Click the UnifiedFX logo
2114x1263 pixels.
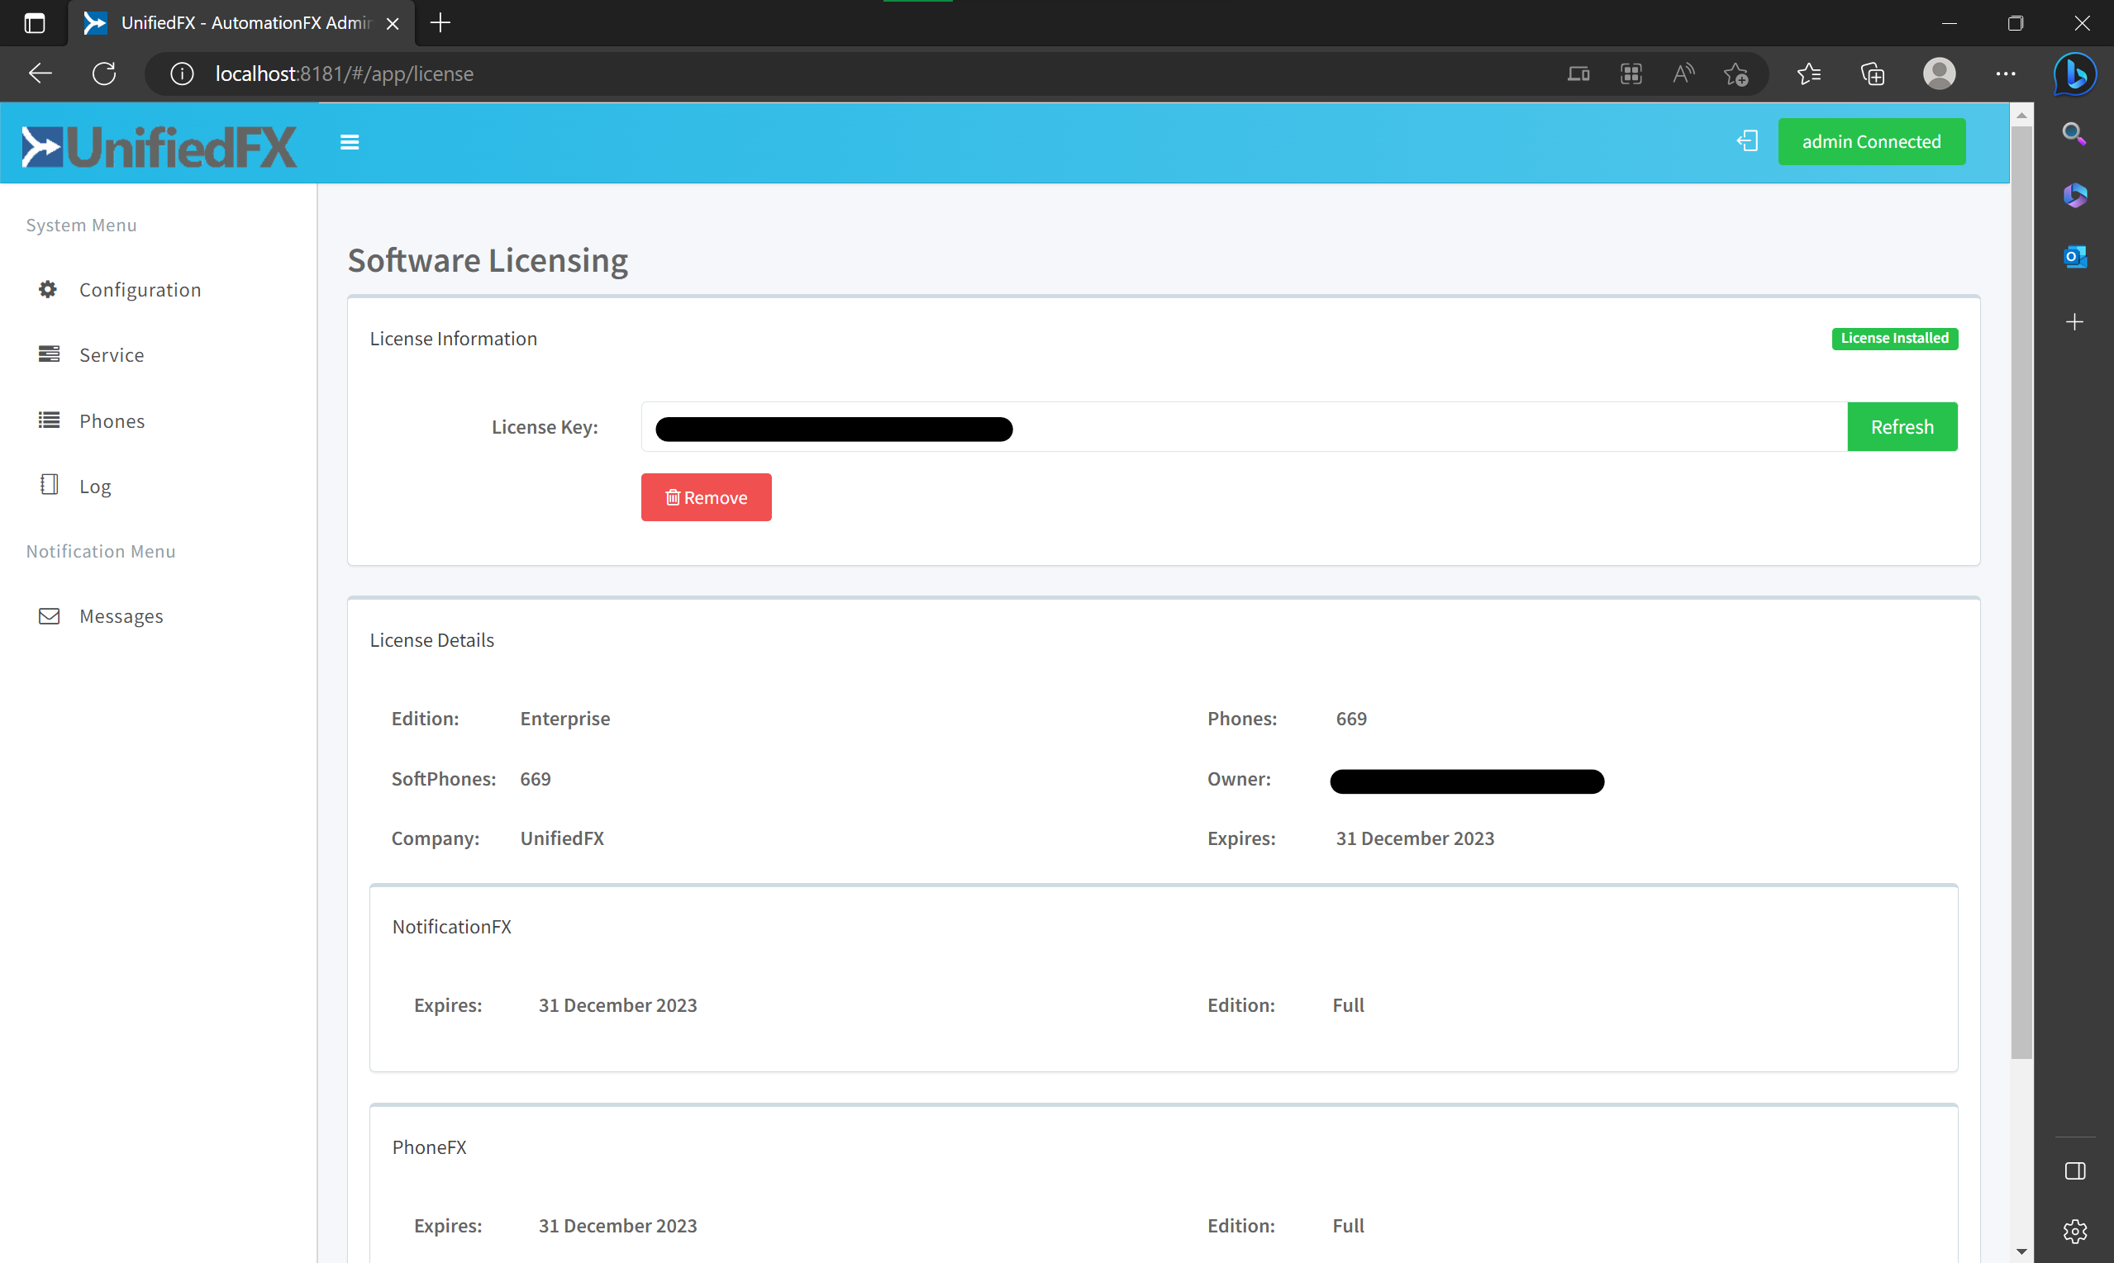(160, 146)
